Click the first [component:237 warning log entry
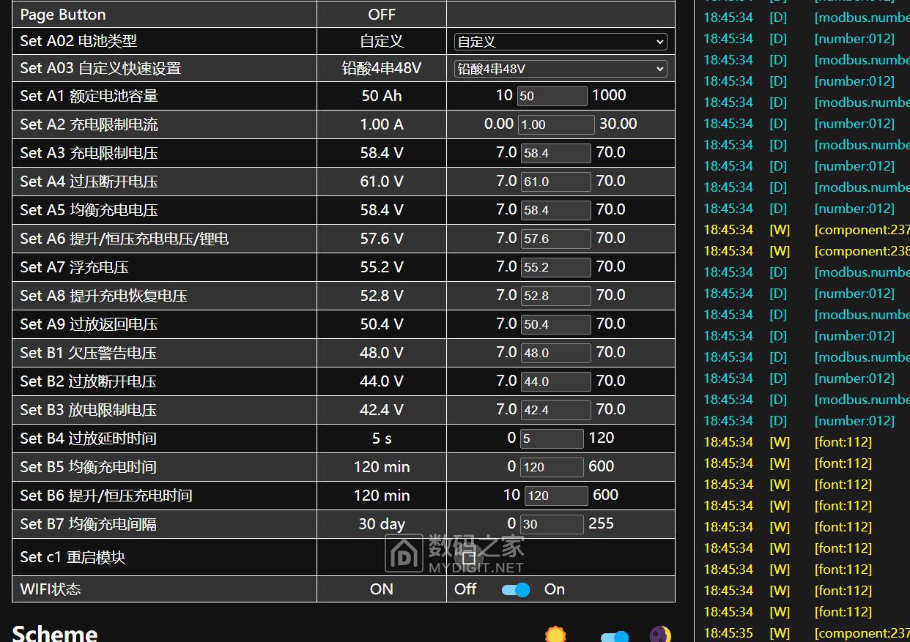Viewport: 910px width, 642px height. (862, 230)
